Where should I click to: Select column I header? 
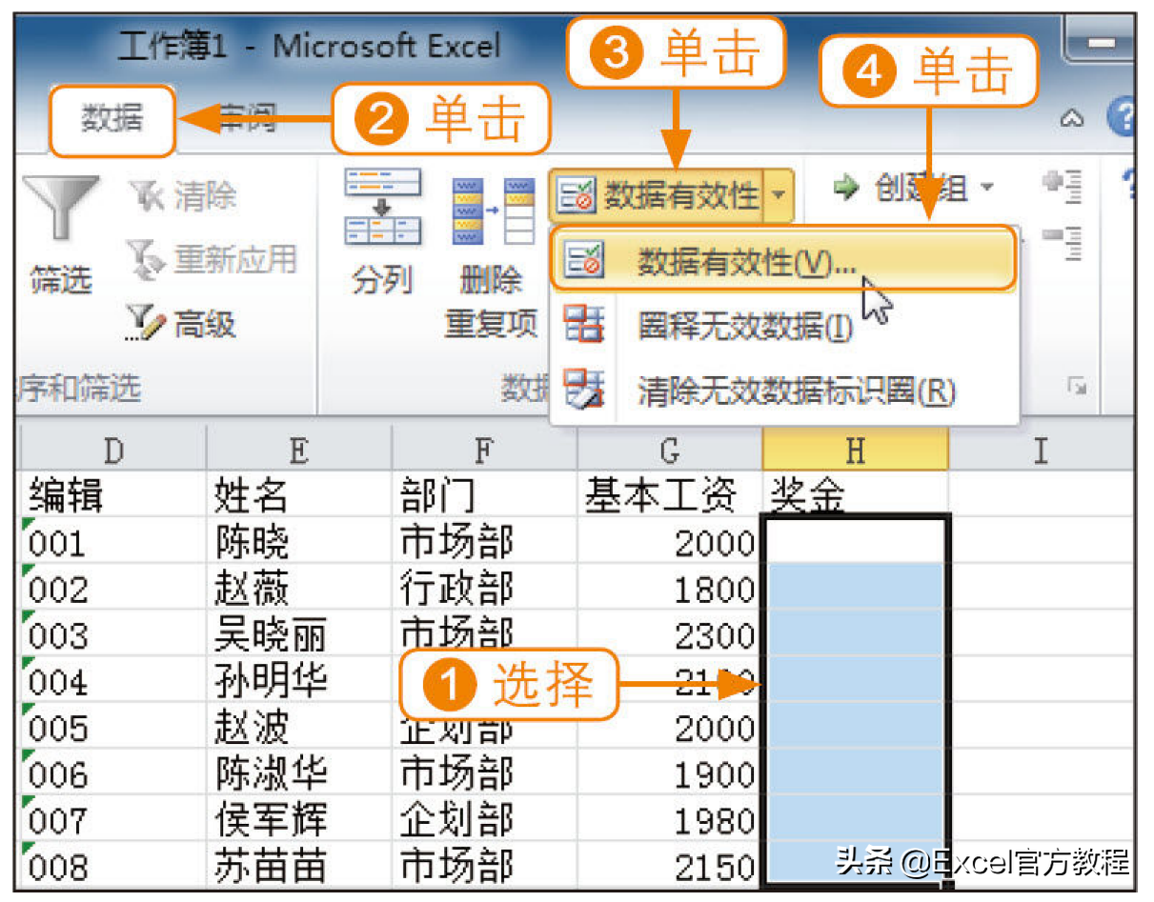click(x=1040, y=451)
